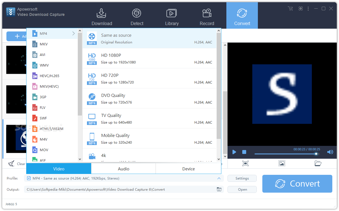Take a snapshot of the preview
The image size is (339, 211).
(x=282, y=163)
